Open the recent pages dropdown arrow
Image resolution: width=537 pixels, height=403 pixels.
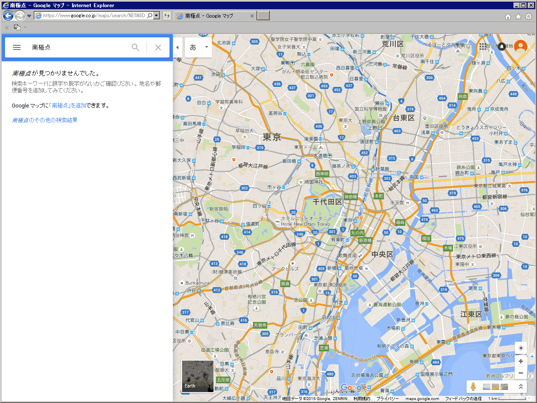[29, 16]
